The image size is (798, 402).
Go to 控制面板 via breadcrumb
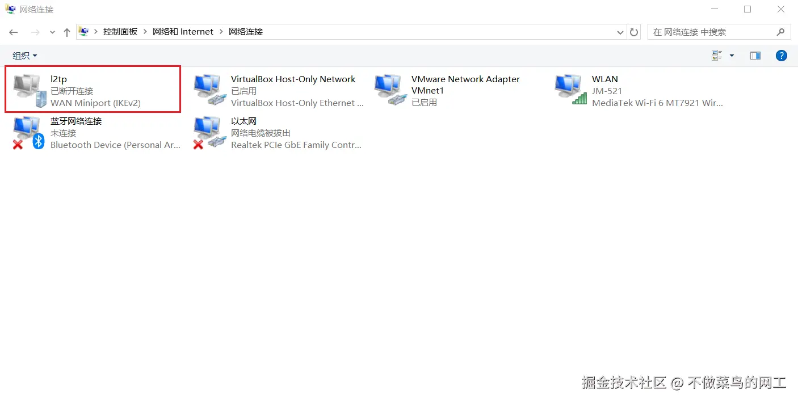[x=120, y=32]
